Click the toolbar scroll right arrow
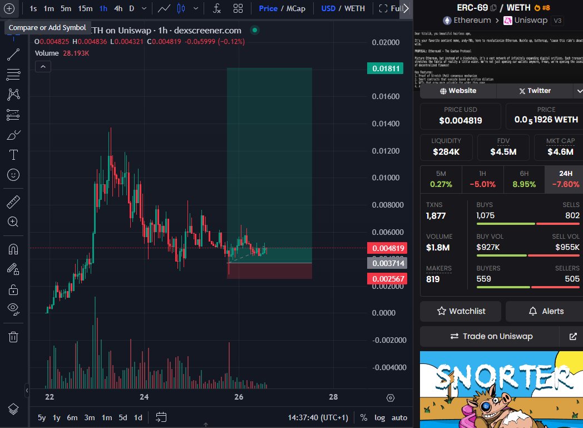Screen dimensions: 583x428 406,8
